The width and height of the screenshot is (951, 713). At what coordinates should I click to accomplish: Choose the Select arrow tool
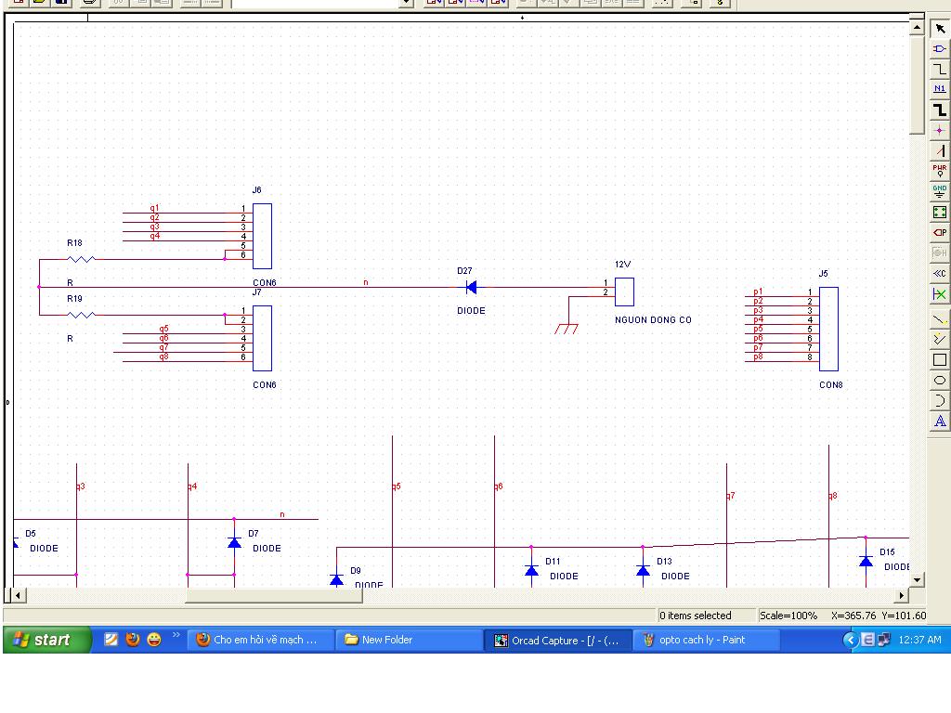click(940, 29)
